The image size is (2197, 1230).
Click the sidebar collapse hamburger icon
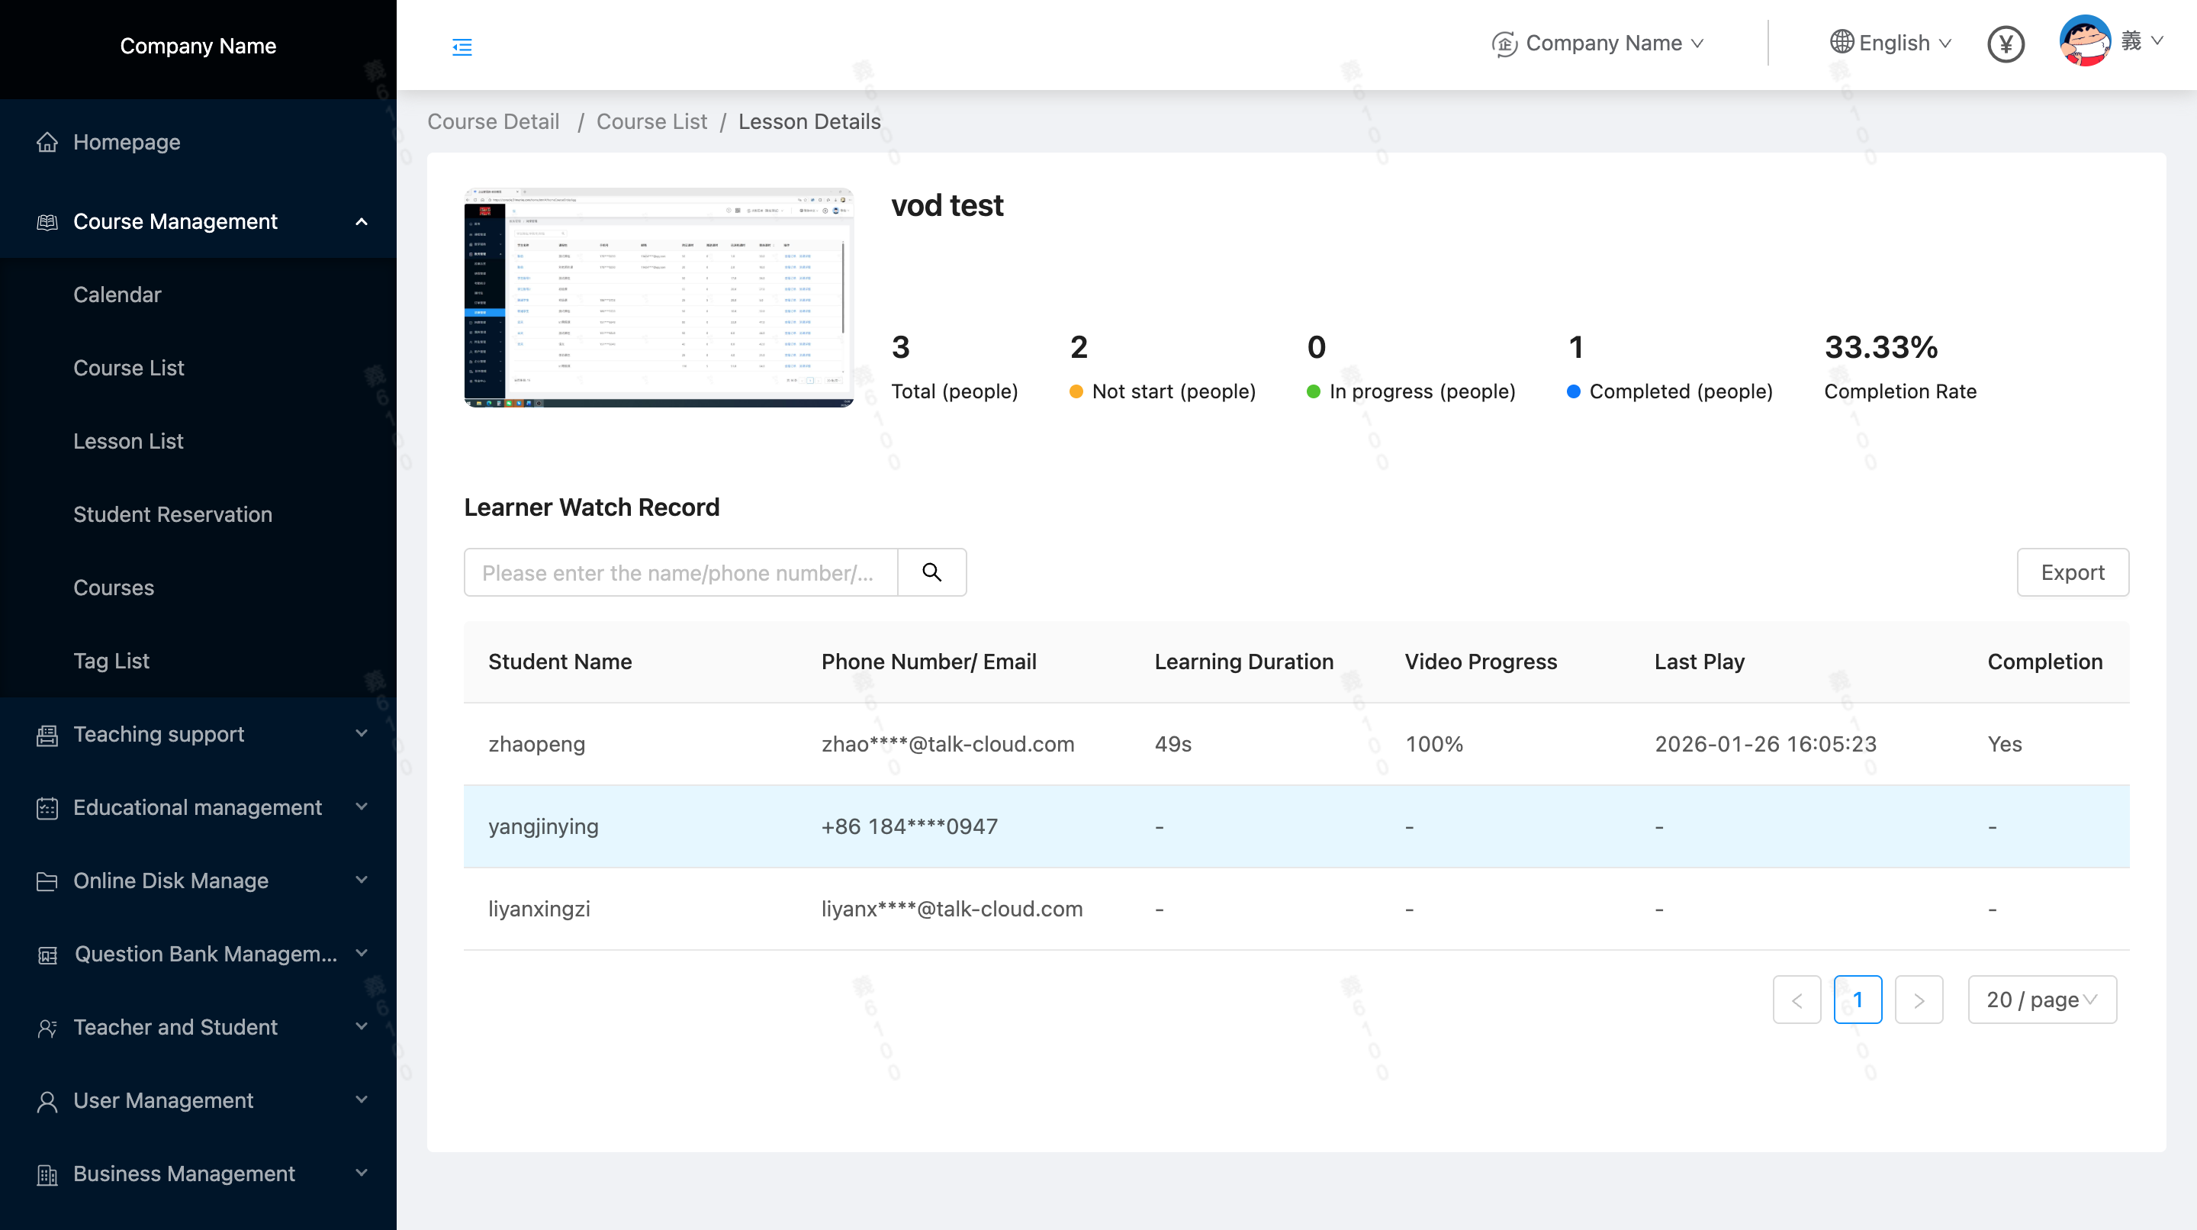pos(462,47)
